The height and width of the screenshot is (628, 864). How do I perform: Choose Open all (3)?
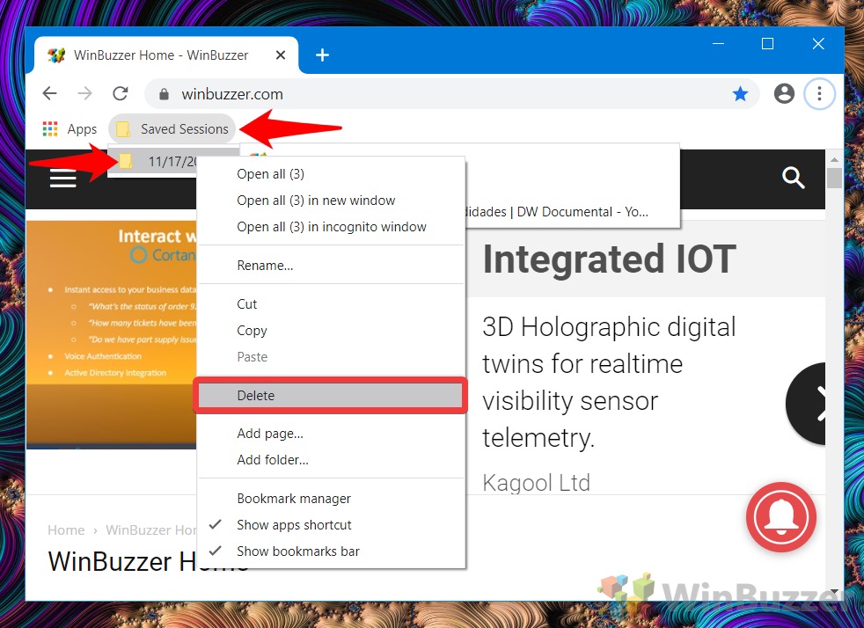(x=331, y=174)
